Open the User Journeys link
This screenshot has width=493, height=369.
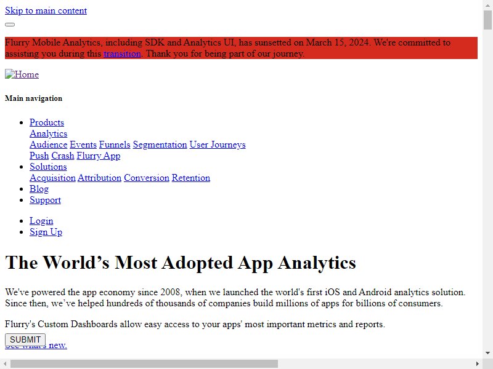(x=218, y=145)
